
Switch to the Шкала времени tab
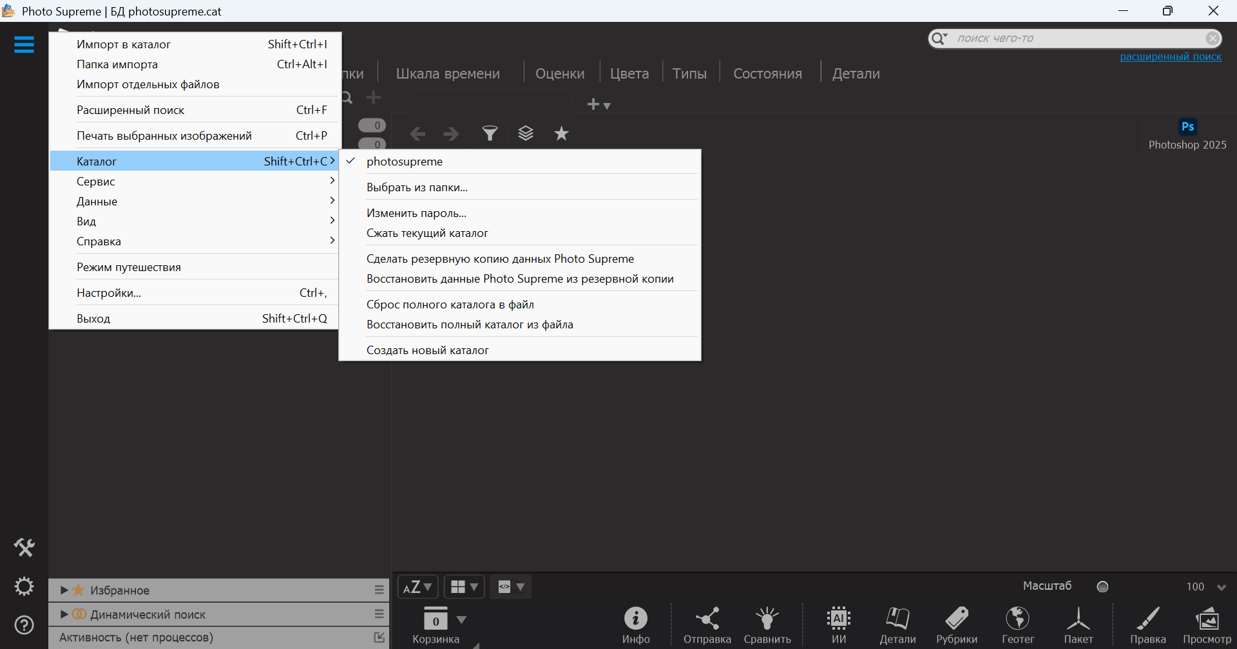(448, 74)
